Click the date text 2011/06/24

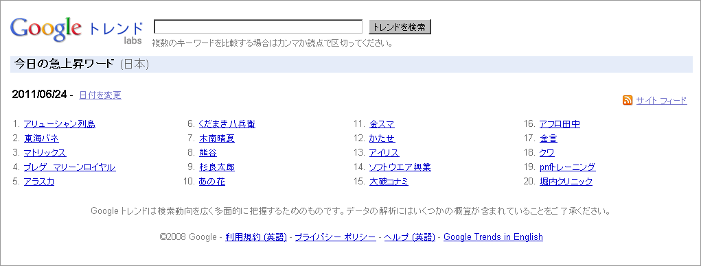click(39, 94)
